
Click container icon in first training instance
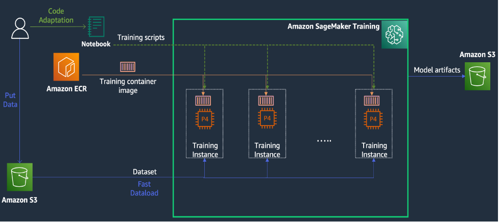point(204,101)
